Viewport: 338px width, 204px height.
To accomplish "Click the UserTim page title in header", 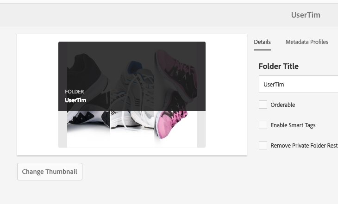I will point(305,15).
